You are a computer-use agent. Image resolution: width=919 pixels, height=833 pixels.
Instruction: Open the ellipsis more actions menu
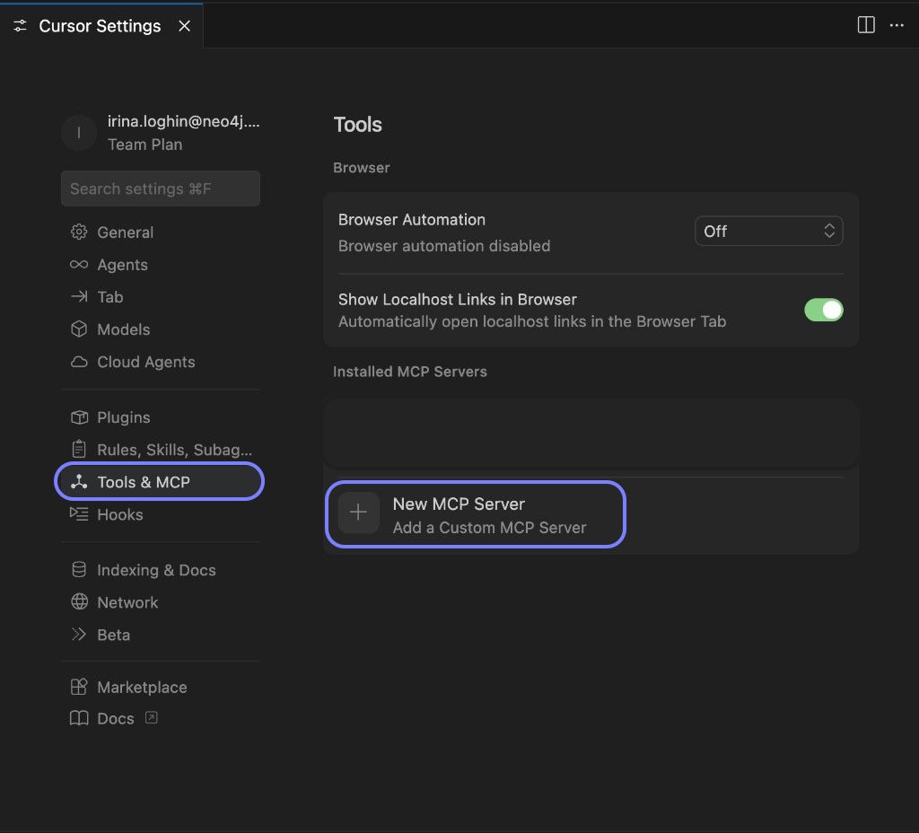point(897,24)
